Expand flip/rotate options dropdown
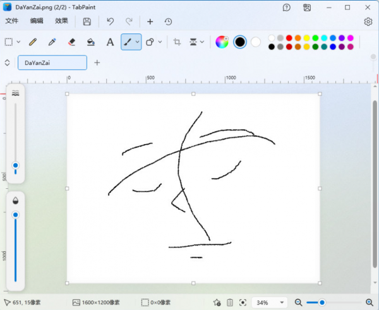Image resolution: width=379 pixels, height=310 pixels. click(x=202, y=42)
